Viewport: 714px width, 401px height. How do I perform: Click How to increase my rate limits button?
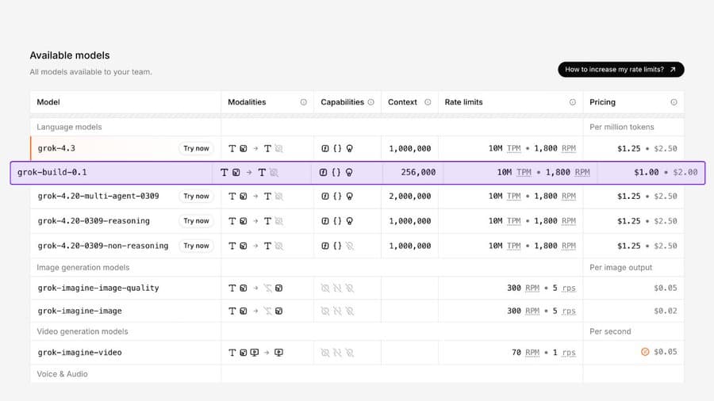tap(620, 70)
